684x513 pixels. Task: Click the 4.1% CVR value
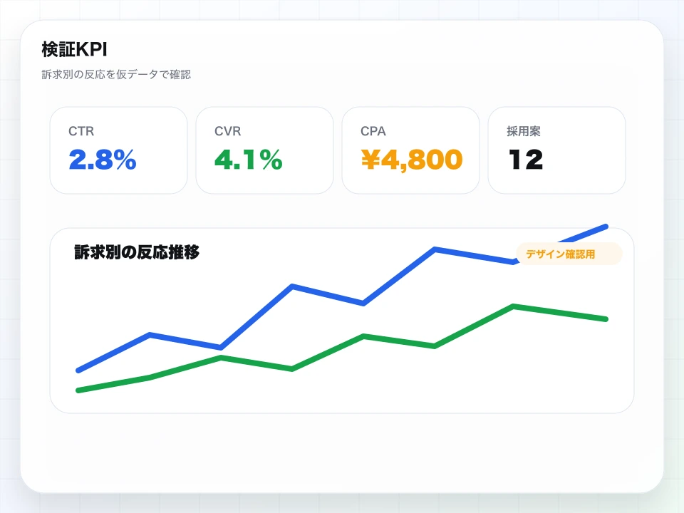[x=248, y=159]
